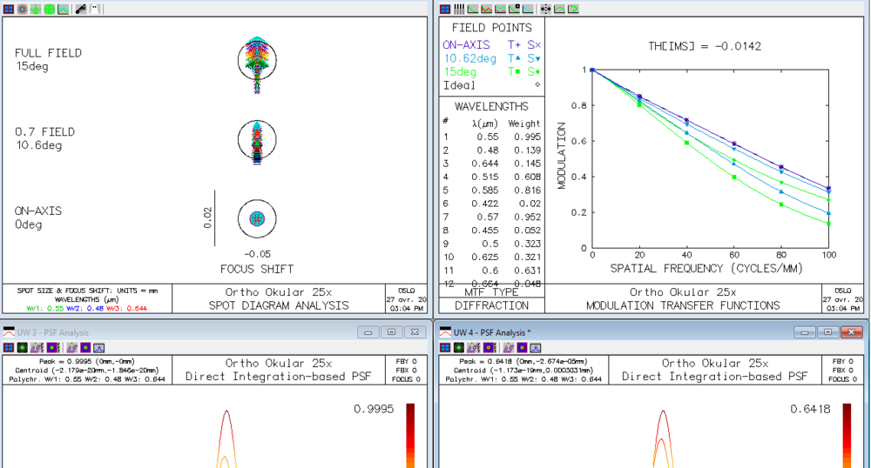Click the single cyan curve icon in the MTF toolbar
Image resolution: width=871 pixels, height=468 pixels.
pos(528,10)
